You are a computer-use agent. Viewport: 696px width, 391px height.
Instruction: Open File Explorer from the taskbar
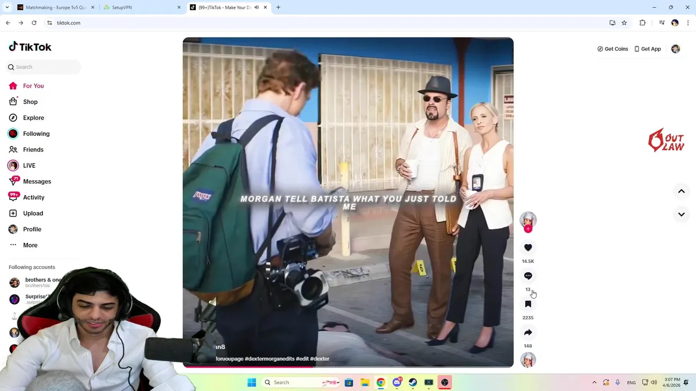365,382
